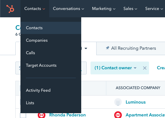The image size is (165, 118).
Task: Remove the Contact owner filter with X
Action: (145, 68)
